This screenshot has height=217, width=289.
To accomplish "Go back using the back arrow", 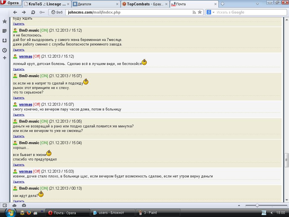I will coord(15,12).
